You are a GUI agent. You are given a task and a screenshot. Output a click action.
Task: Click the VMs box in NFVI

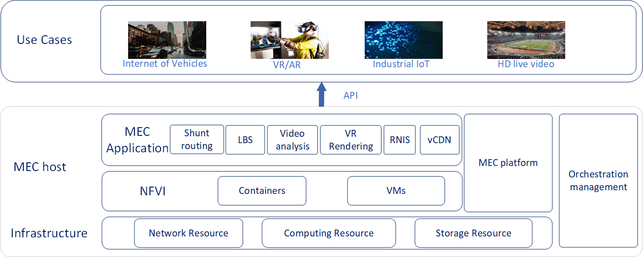click(x=396, y=191)
